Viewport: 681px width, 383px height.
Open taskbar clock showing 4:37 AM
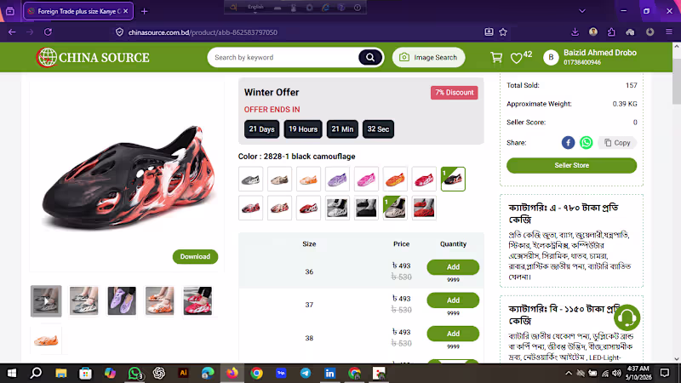(x=638, y=373)
